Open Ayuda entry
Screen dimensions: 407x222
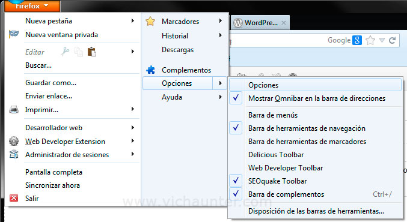click(x=172, y=97)
